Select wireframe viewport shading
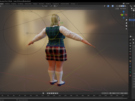Screen dimensions: 135x101 pyautogui.click(x=120, y=6)
